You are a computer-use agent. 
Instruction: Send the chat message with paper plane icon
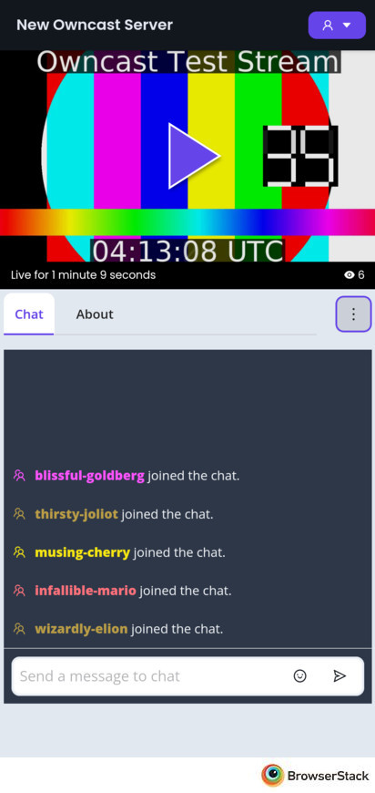coord(340,675)
